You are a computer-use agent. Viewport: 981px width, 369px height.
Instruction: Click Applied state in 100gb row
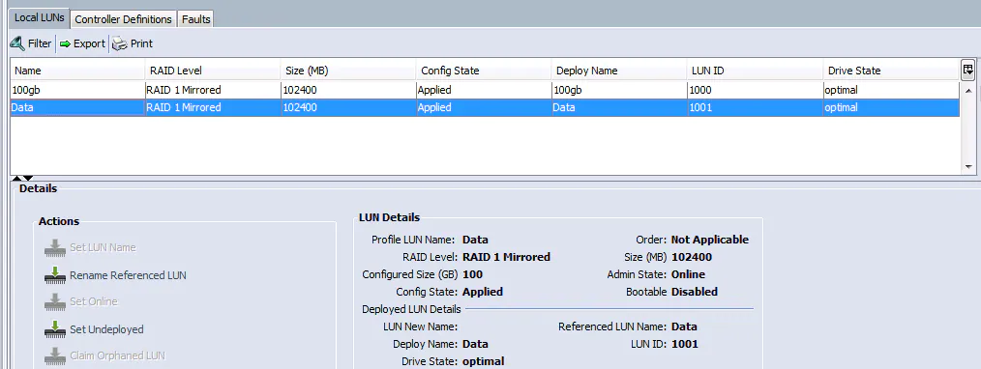click(x=484, y=90)
